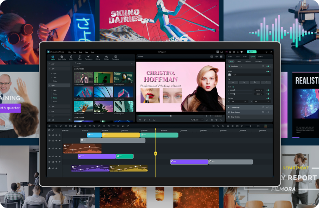Toggle the Compositing switch
This screenshot has height=208, width=319.
point(229,107)
